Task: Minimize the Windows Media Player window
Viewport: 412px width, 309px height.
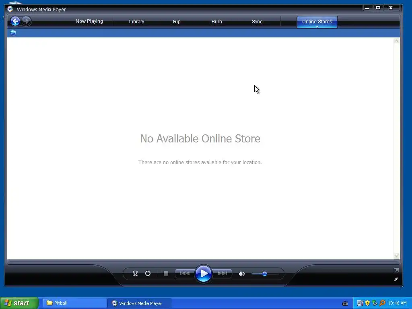Action: 367,8
